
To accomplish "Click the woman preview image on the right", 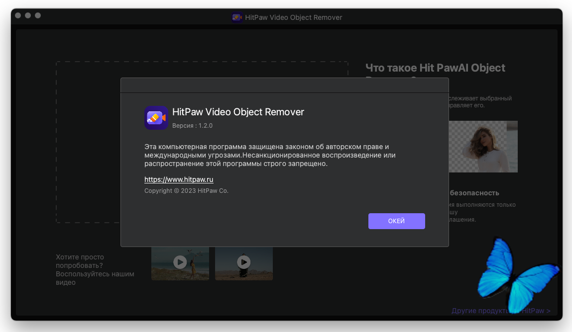I will tap(483, 147).
